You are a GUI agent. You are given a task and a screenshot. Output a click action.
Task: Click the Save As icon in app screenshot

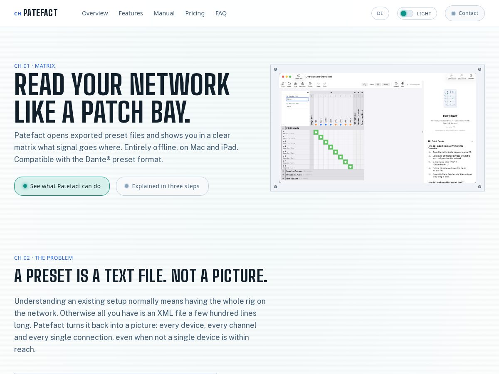pyautogui.click(x=303, y=84)
